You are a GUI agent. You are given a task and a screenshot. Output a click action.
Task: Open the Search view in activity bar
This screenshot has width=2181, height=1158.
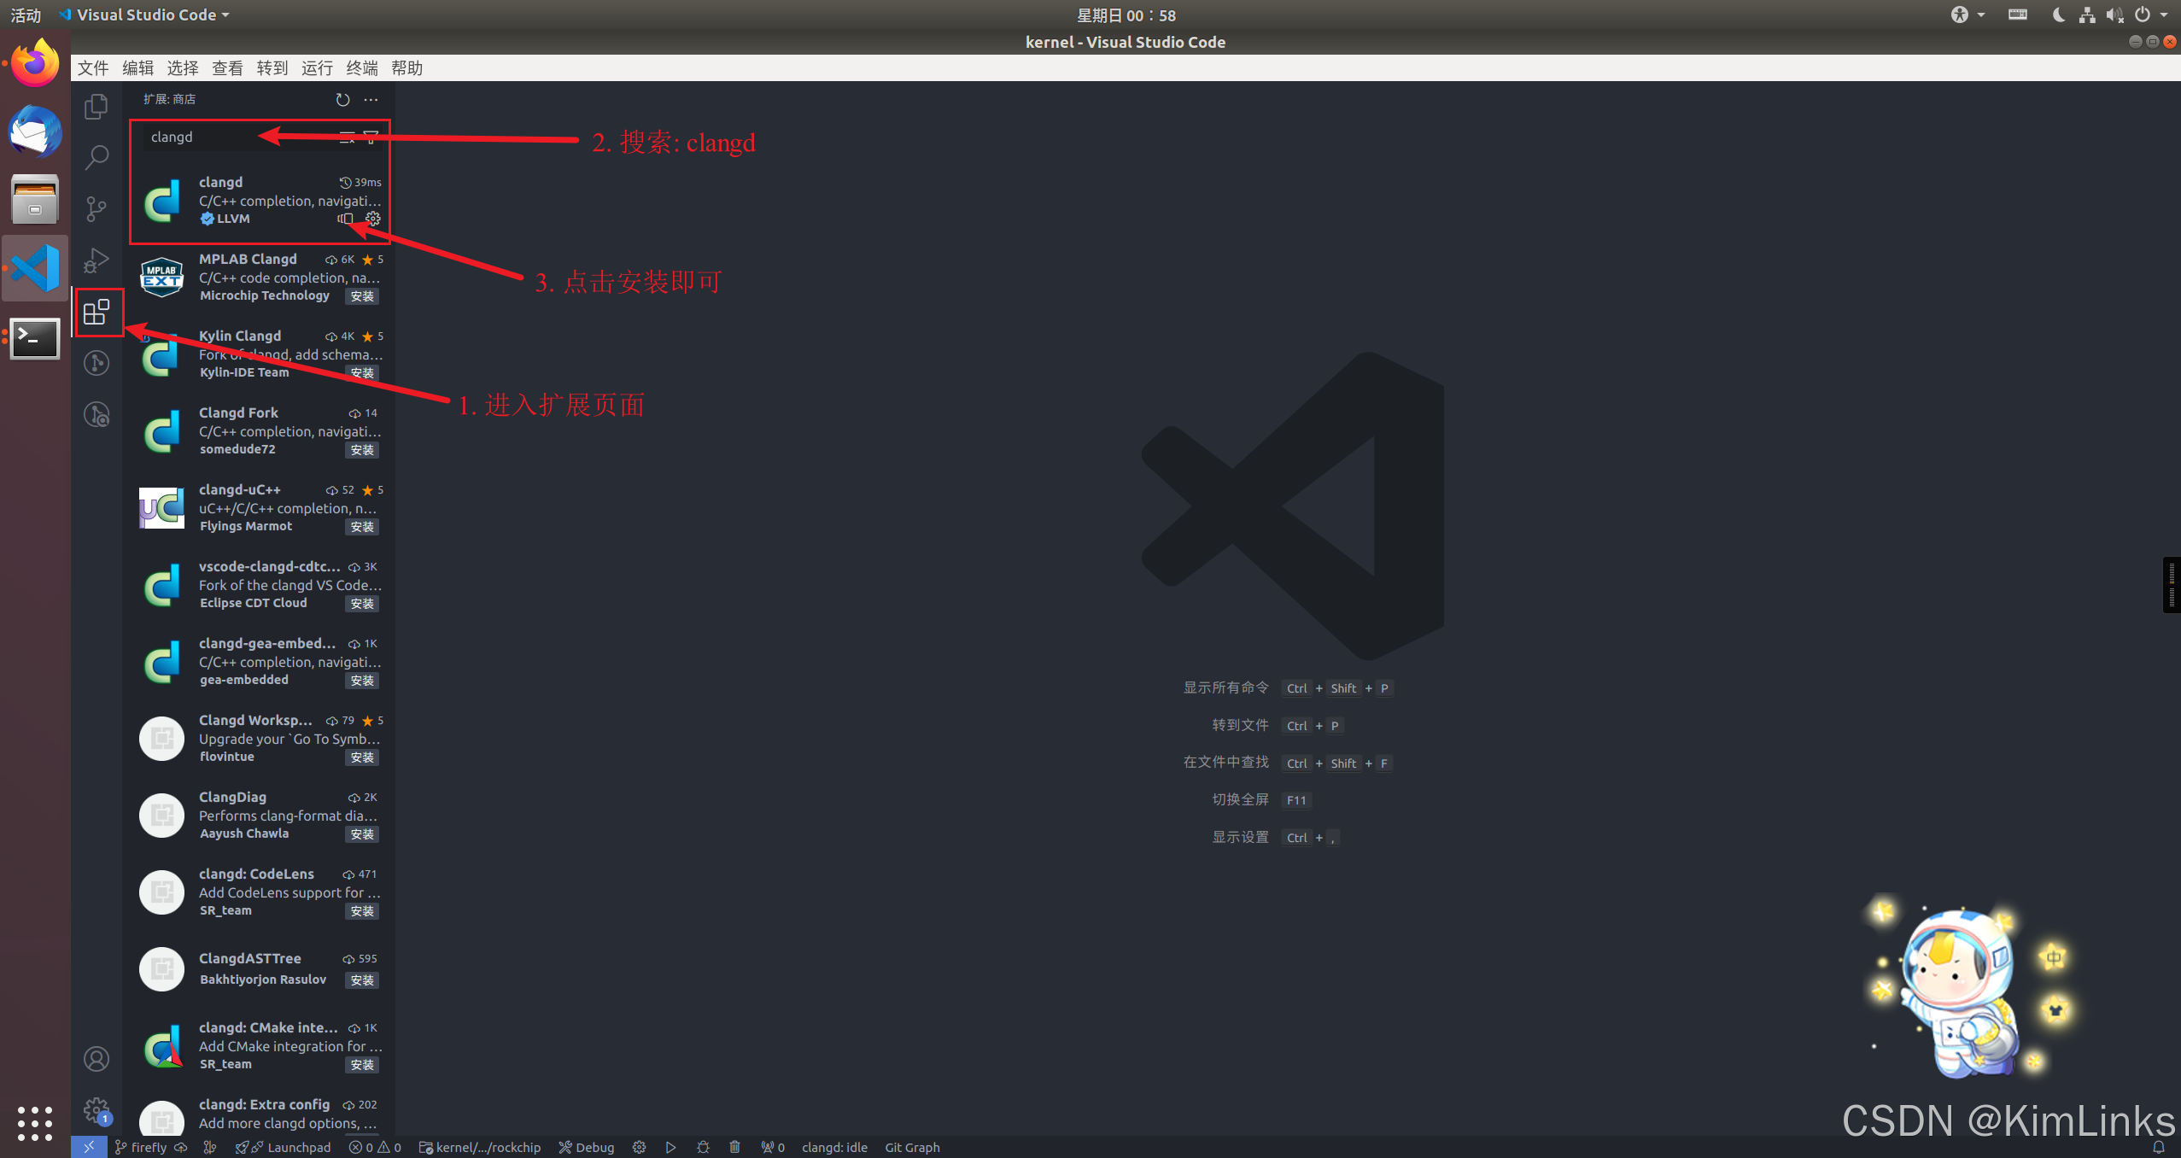(96, 157)
